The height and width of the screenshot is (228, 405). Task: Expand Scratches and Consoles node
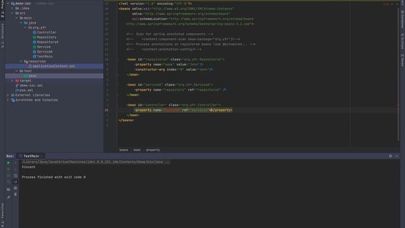click(x=8, y=100)
